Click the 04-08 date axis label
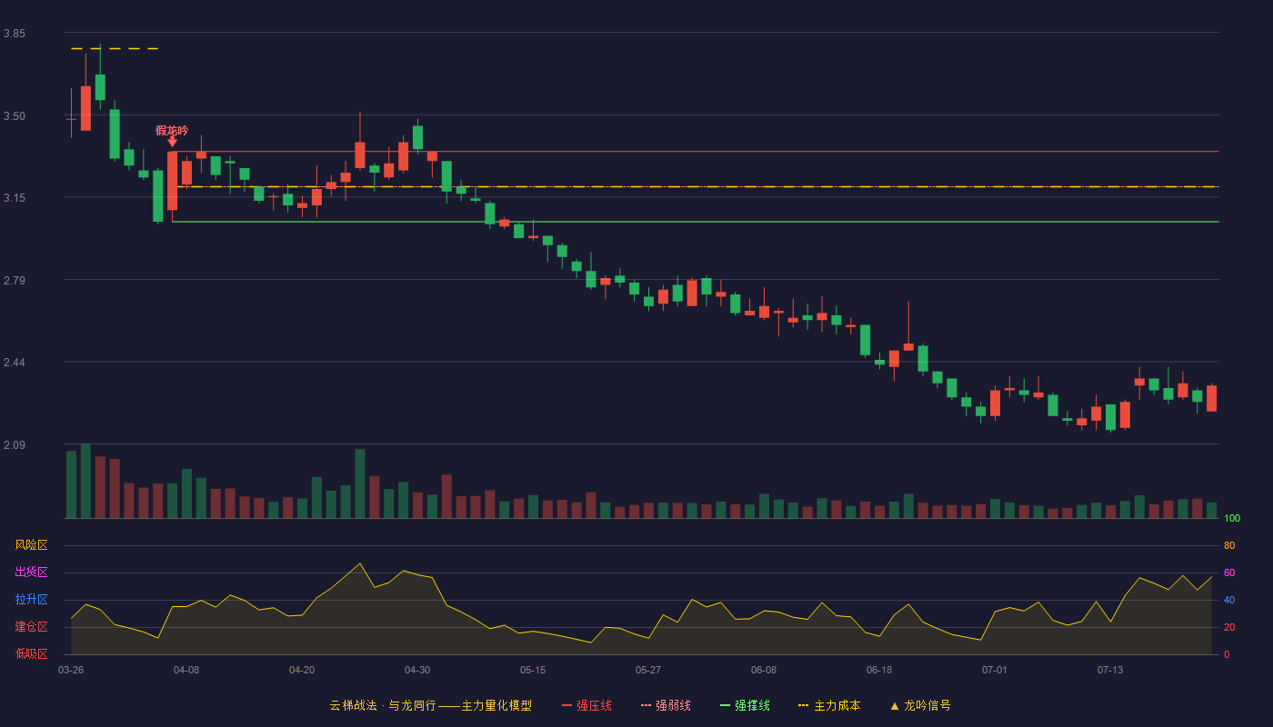The image size is (1273, 727). 186,670
